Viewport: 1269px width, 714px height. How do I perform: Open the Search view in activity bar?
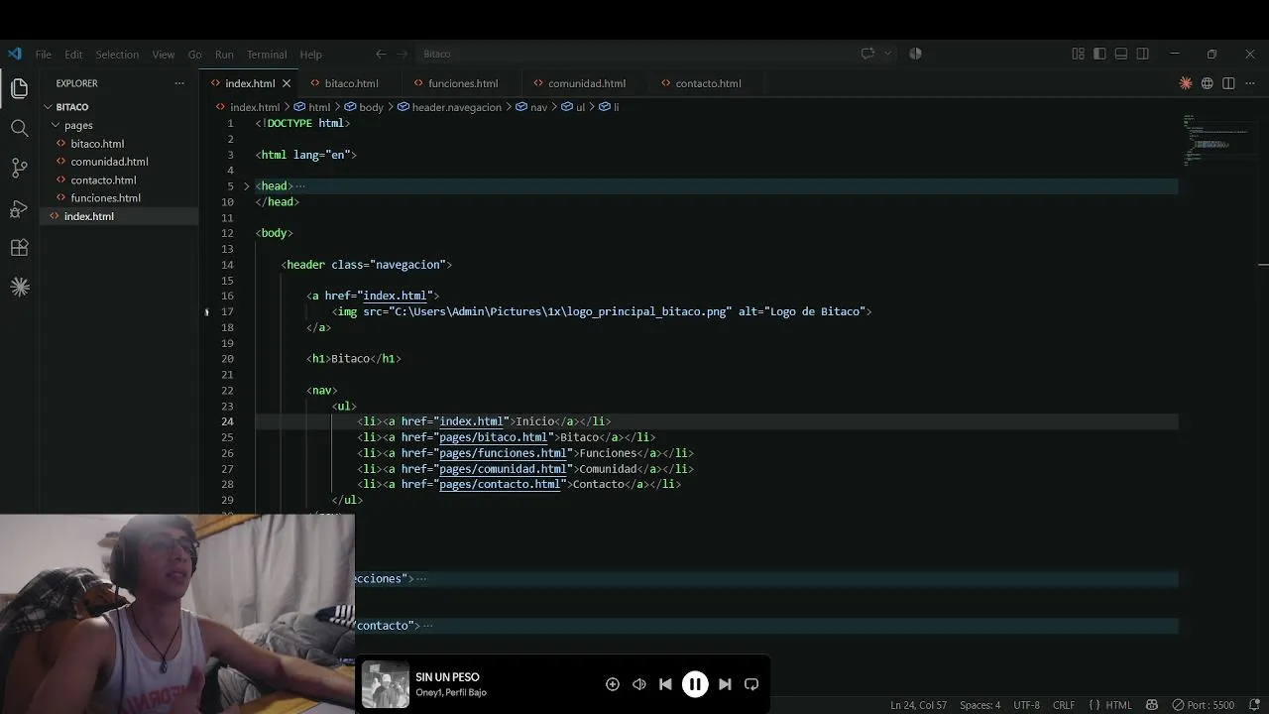[x=19, y=128]
